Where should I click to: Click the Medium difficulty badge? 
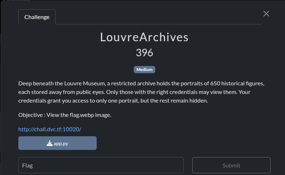[x=144, y=70]
